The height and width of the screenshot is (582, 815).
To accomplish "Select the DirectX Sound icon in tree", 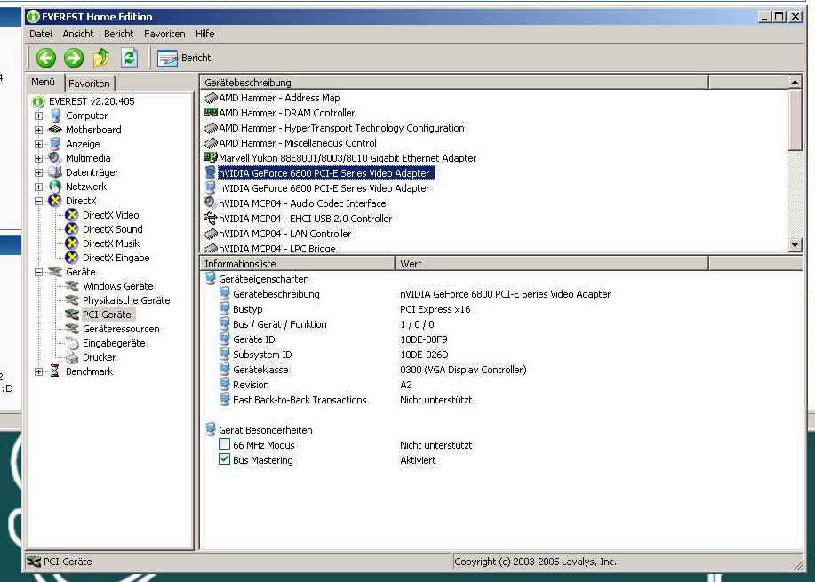I will (x=72, y=228).
